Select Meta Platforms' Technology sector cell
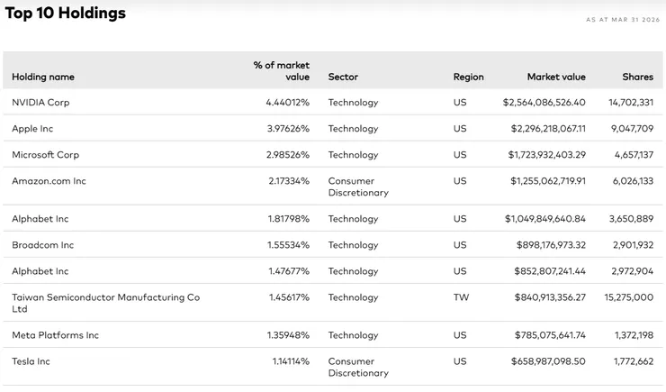The width and height of the screenshot is (666, 392). coord(353,336)
